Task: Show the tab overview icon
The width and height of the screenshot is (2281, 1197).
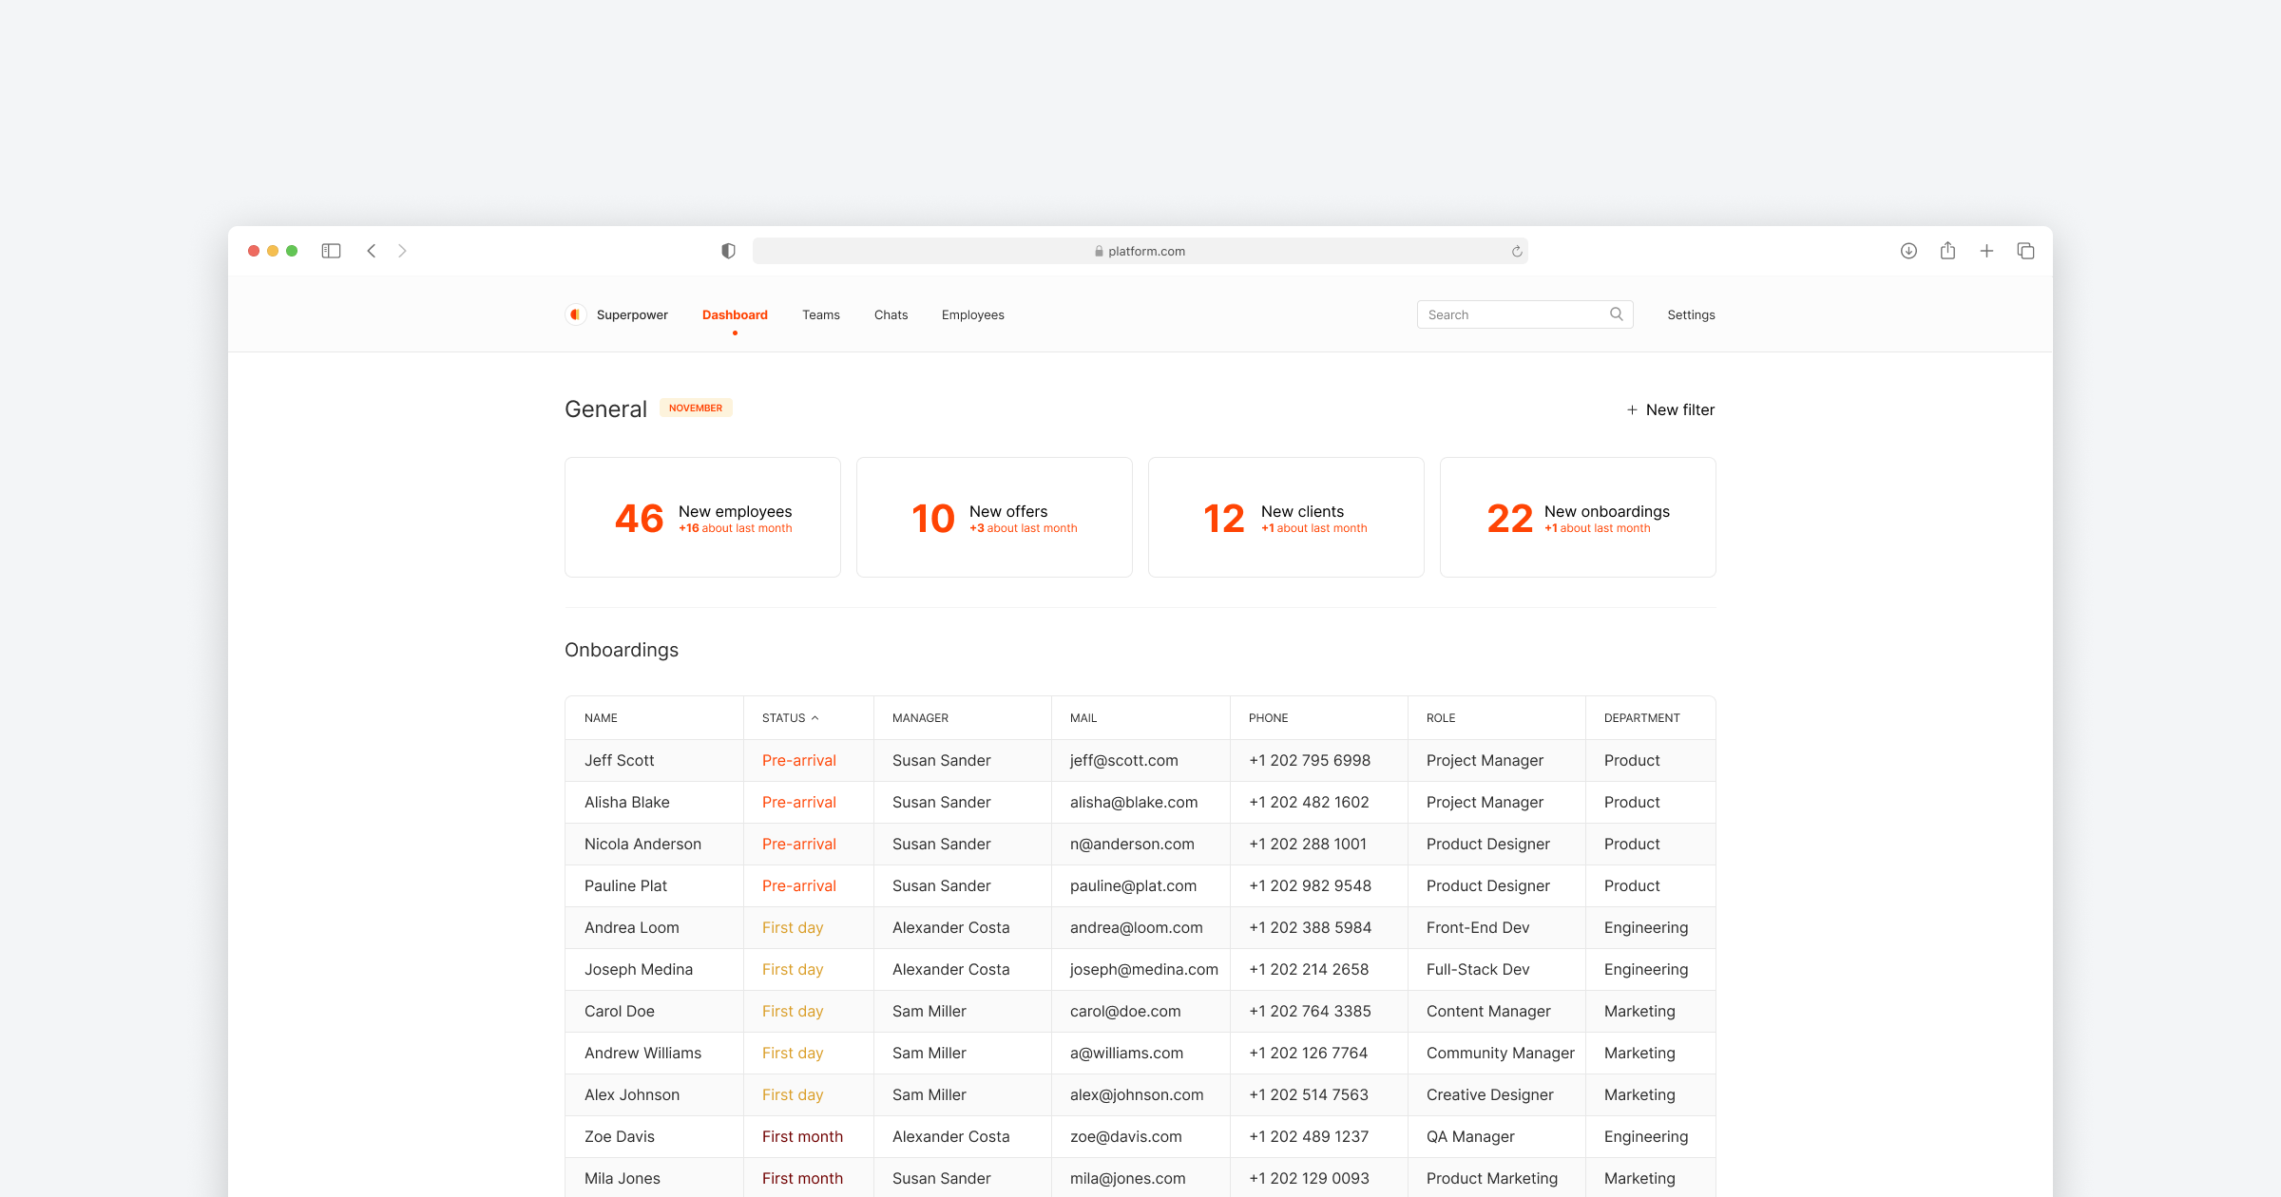Action: pos(2025,251)
